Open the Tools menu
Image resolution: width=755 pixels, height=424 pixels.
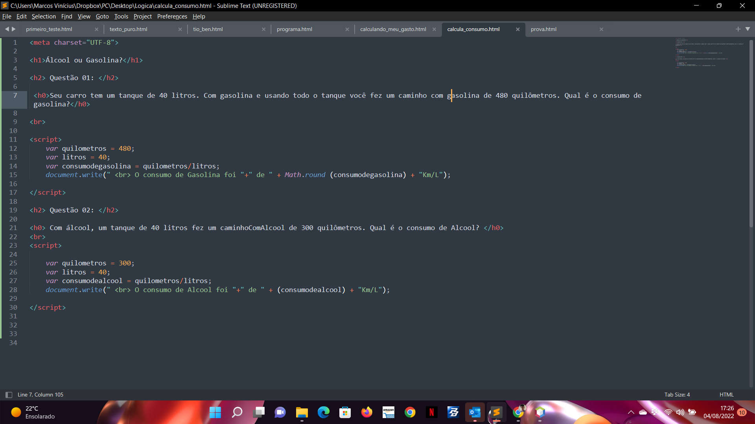121,16
